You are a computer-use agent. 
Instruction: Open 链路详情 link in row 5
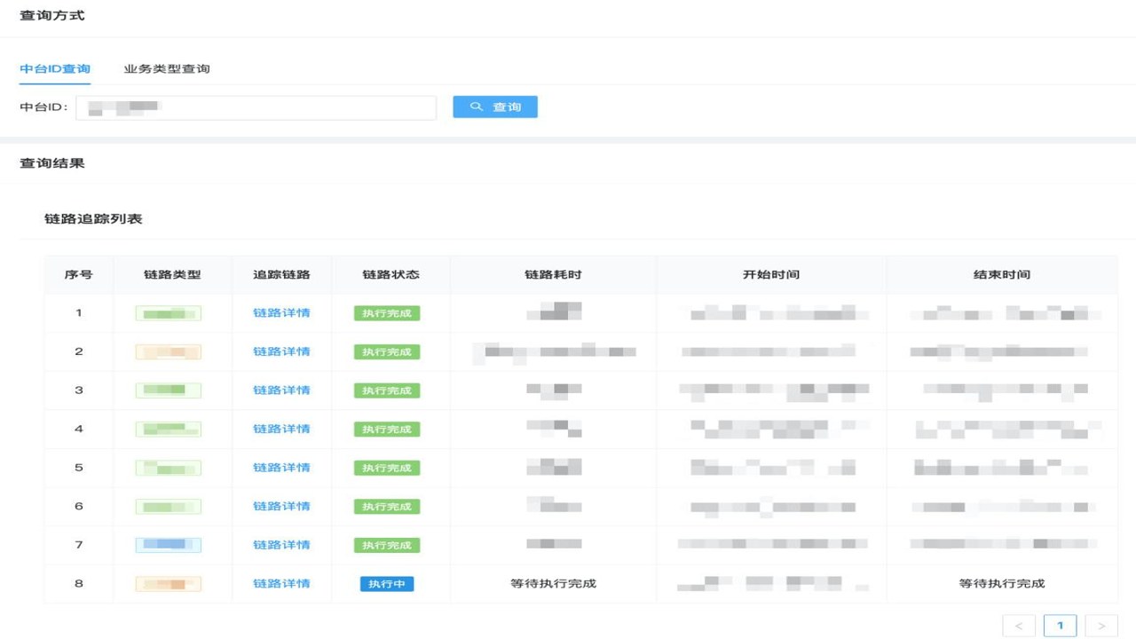[x=281, y=468]
